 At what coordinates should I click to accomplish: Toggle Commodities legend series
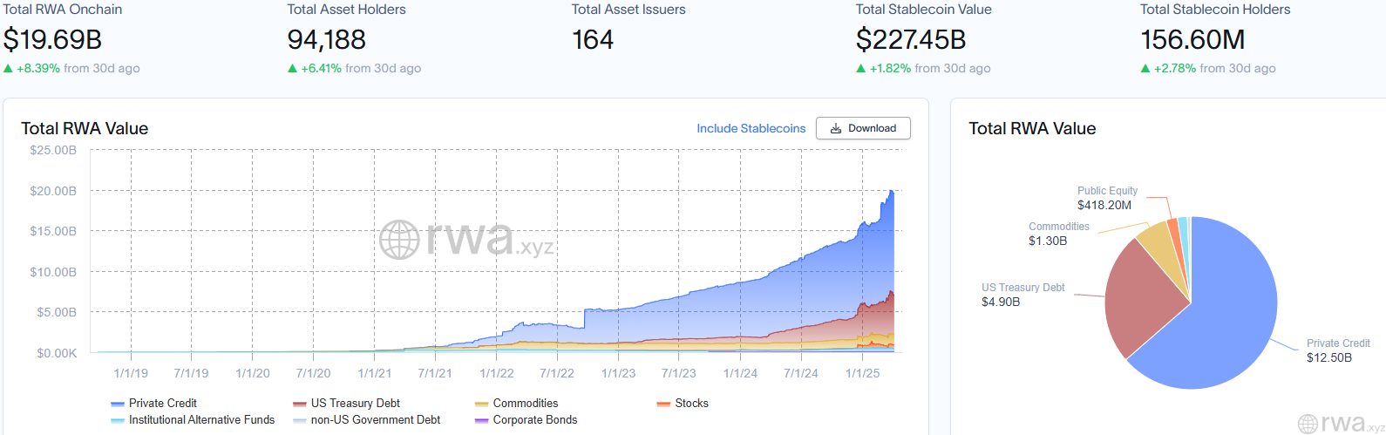517,404
